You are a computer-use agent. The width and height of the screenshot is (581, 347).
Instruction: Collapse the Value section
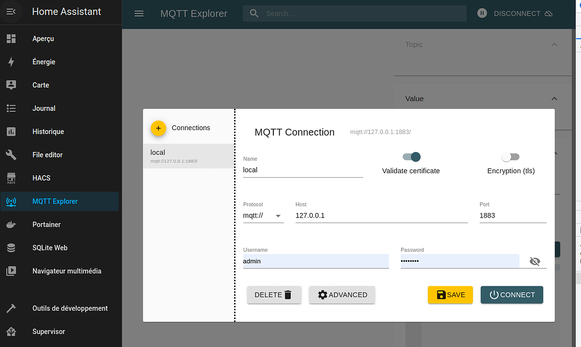tap(555, 98)
